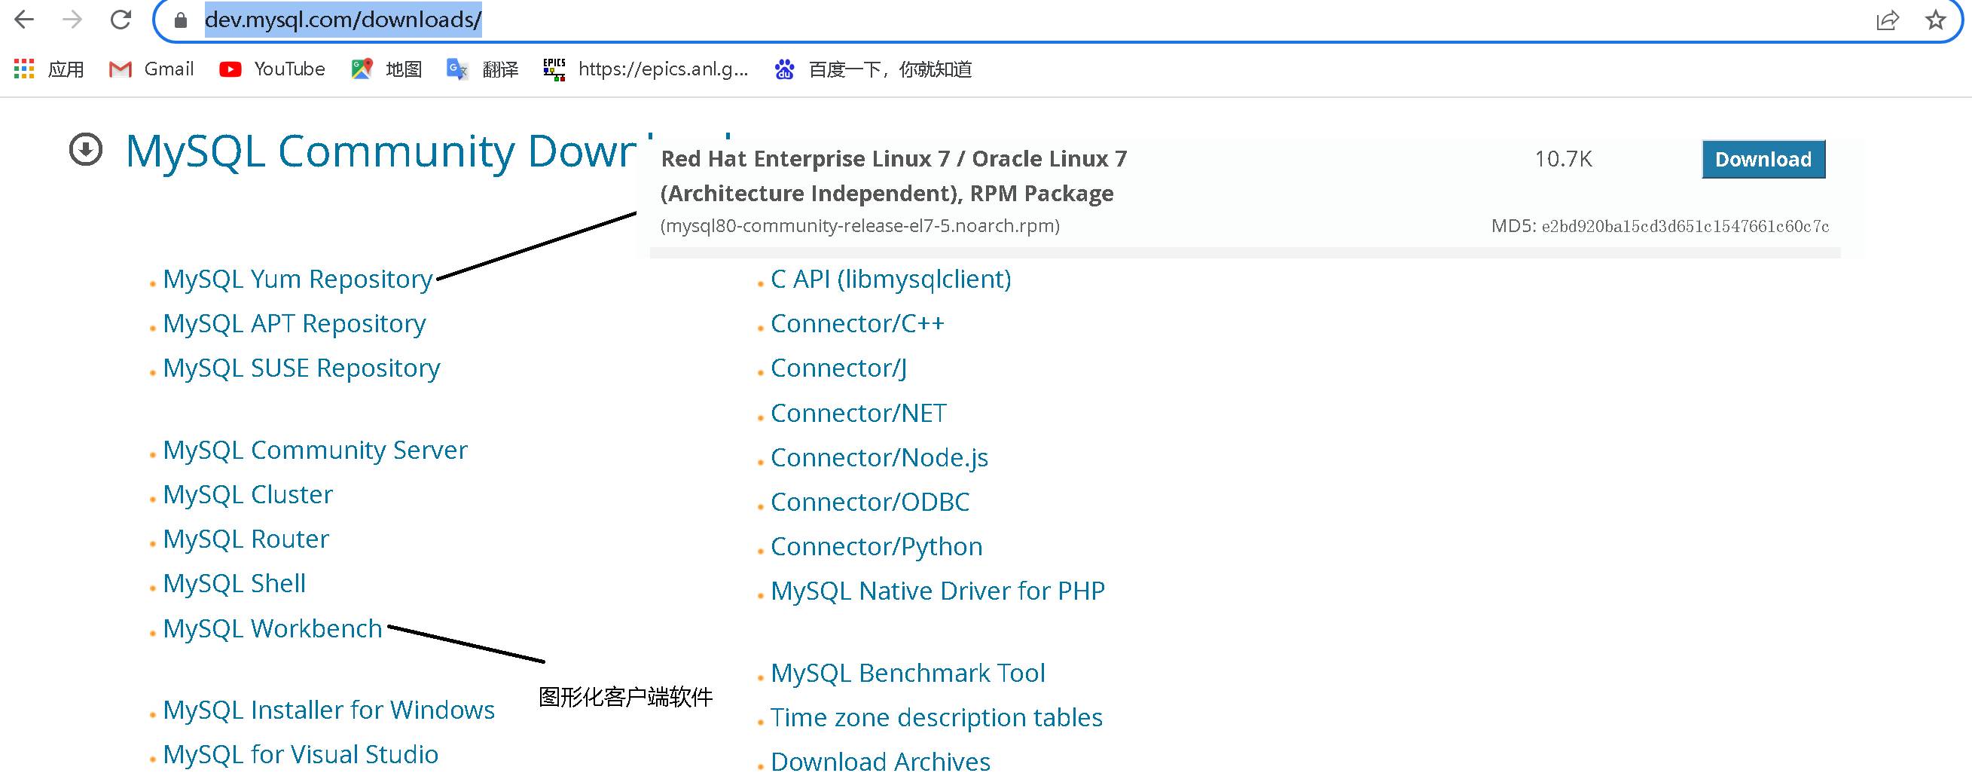The image size is (1972, 773).
Task: Open the Connector/Python link
Action: pyautogui.click(x=878, y=546)
